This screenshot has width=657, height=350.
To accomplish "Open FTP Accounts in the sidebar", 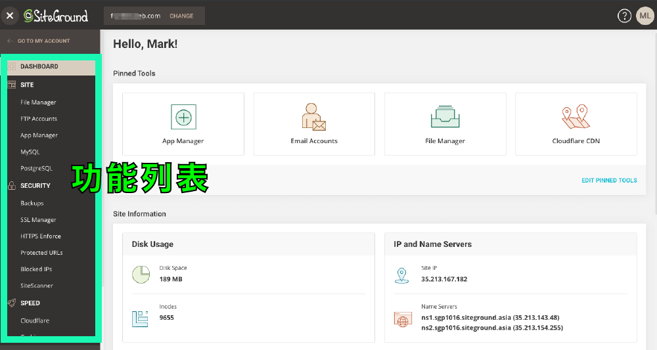I will coord(39,119).
